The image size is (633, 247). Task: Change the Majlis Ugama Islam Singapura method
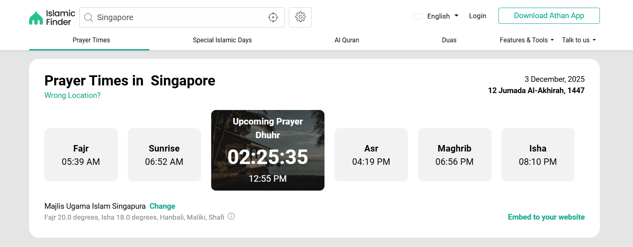point(162,206)
